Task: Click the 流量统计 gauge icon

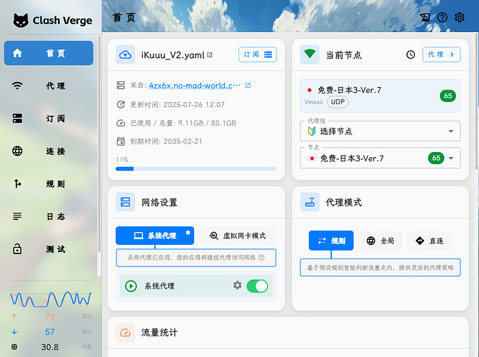Action: click(x=125, y=333)
